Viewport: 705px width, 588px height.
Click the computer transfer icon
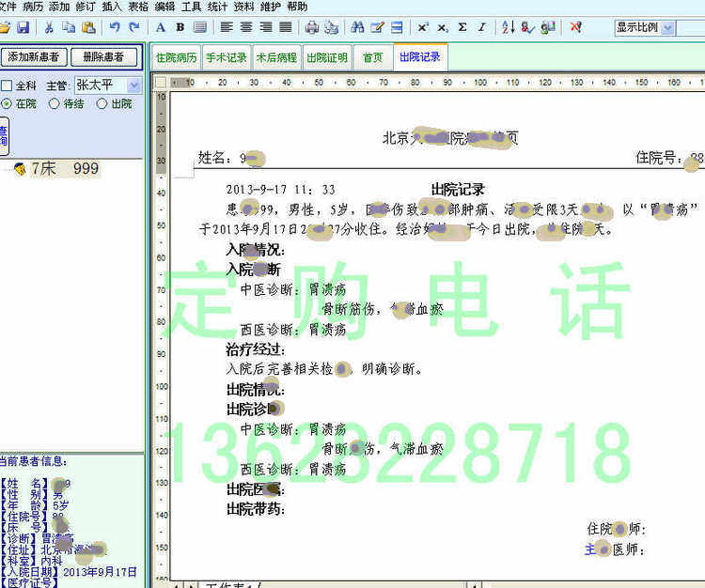pyautogui.click(x=548, y=27)
